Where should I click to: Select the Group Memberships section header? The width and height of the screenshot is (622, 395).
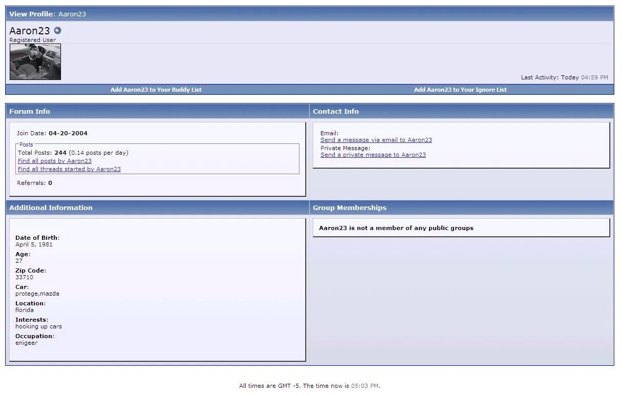click(x=350, y=207)
